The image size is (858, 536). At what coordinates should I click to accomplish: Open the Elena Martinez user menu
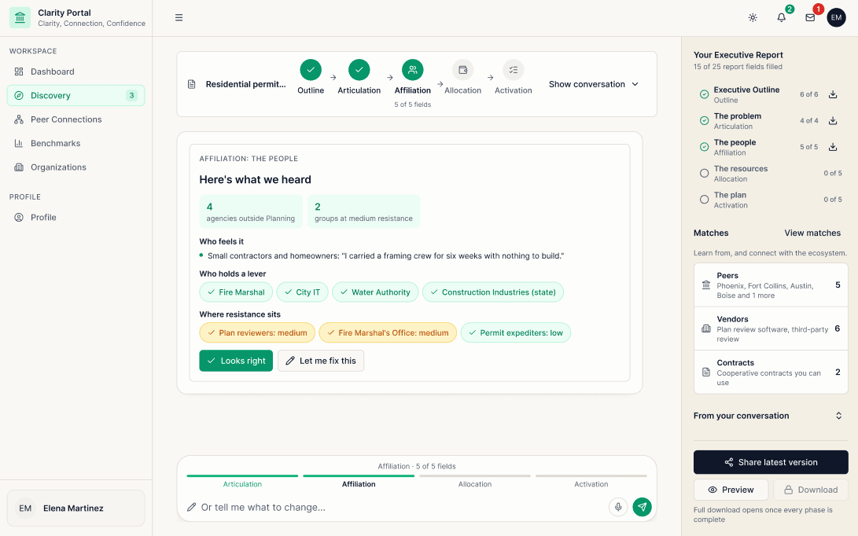point(76,508)
